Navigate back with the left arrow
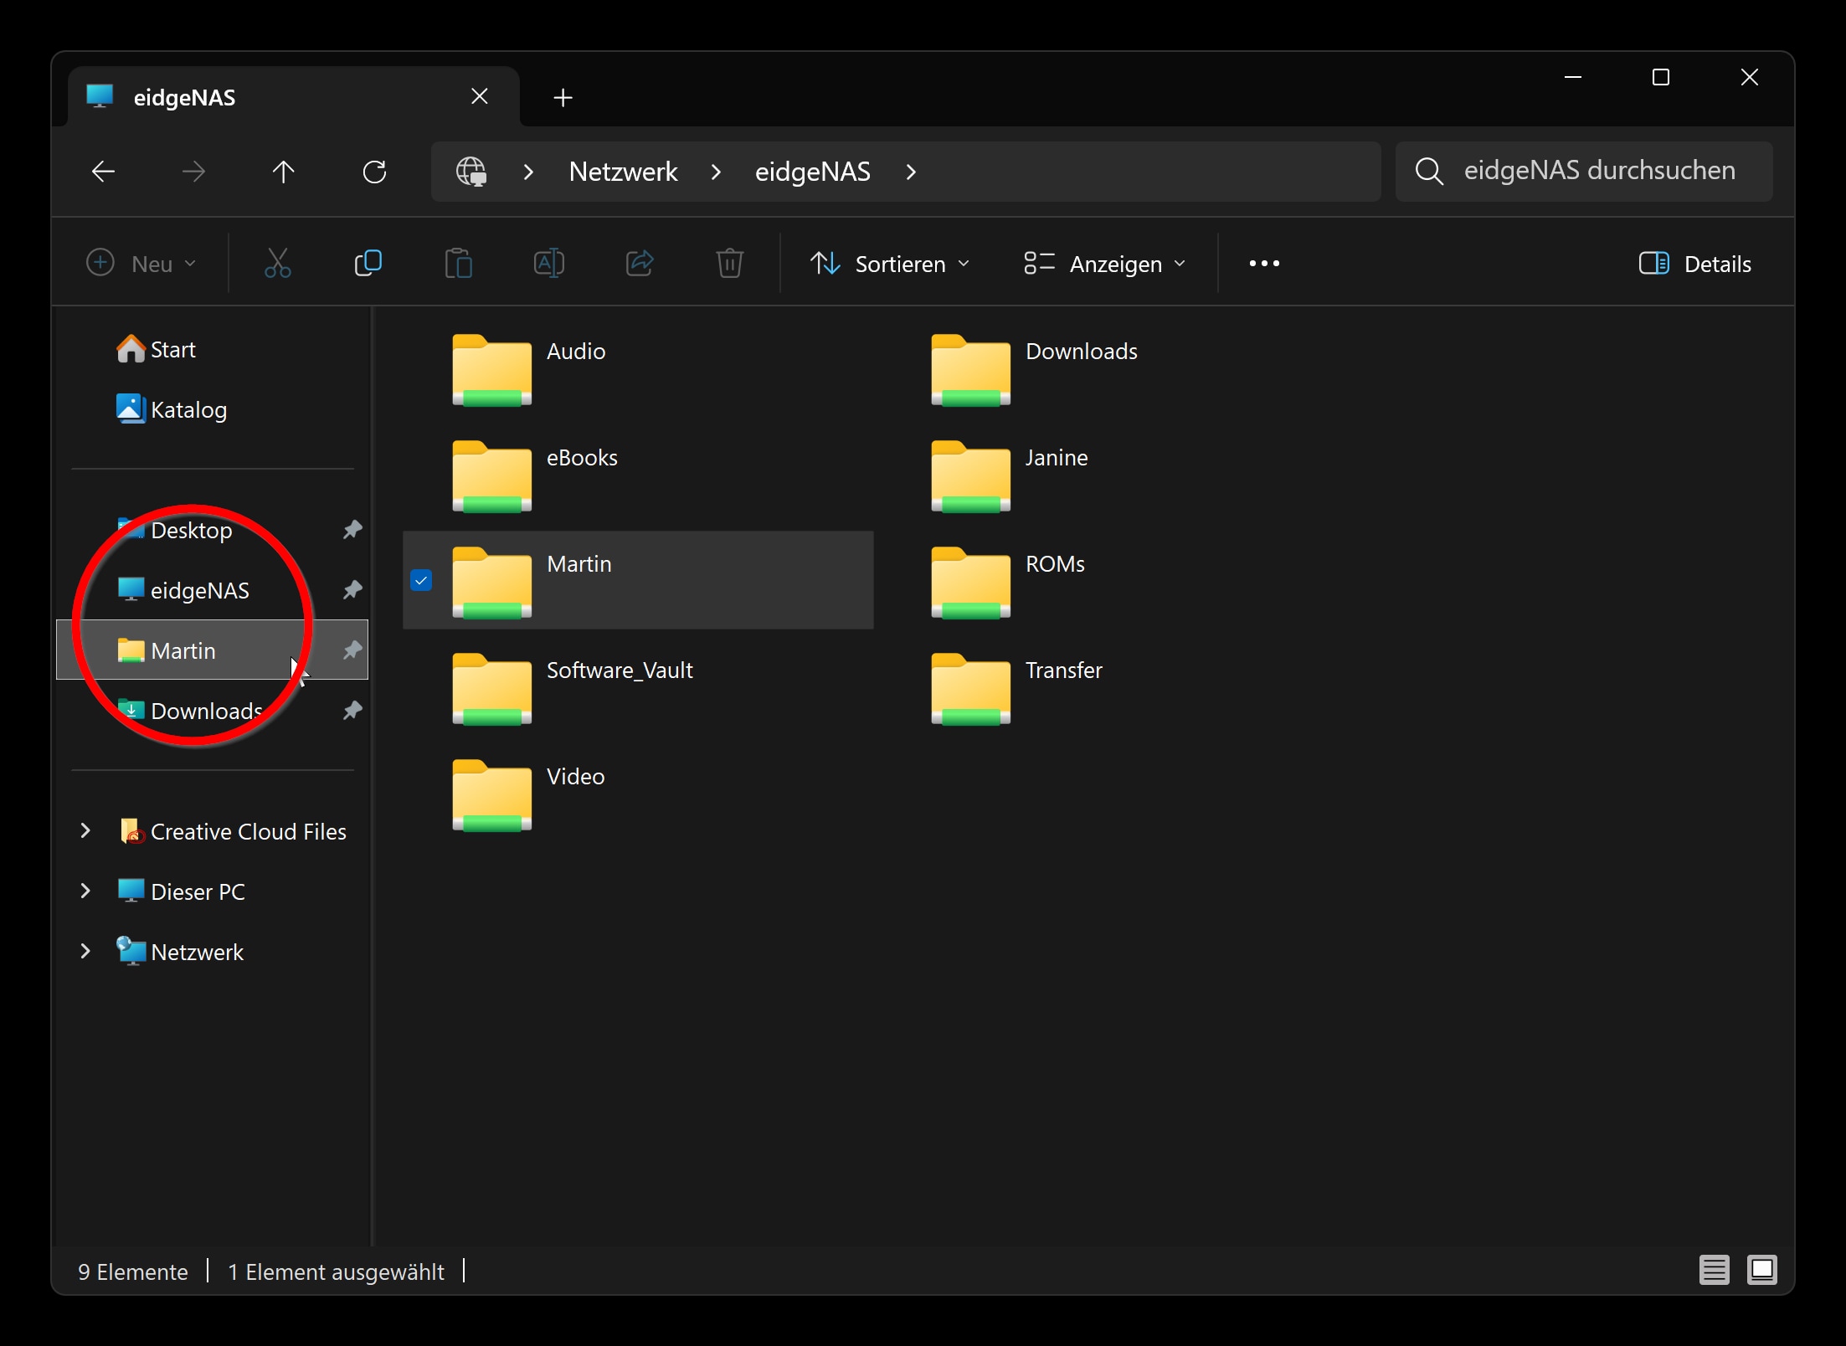The image size is (1846, 1346). click(103, 172)
